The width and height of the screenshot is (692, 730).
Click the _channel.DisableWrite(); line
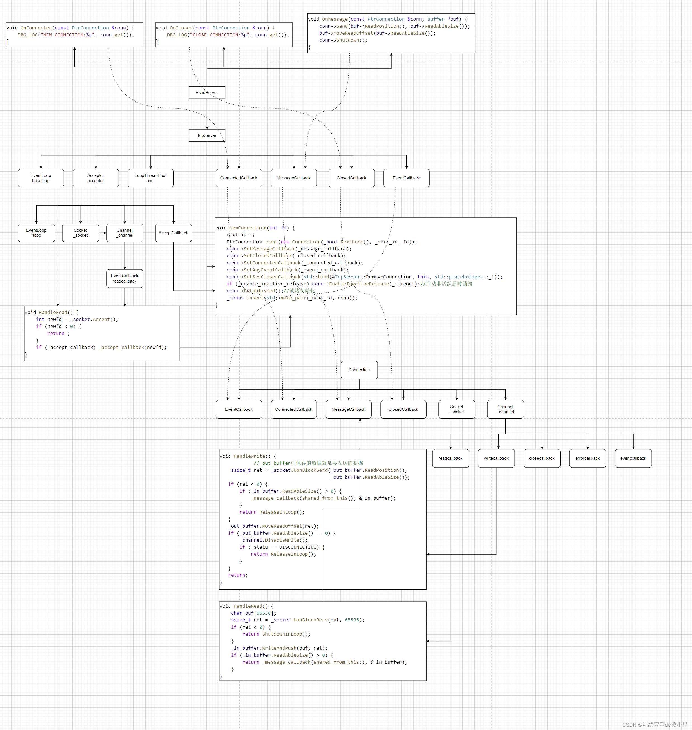pyautogui.click(x=273, y=541)
